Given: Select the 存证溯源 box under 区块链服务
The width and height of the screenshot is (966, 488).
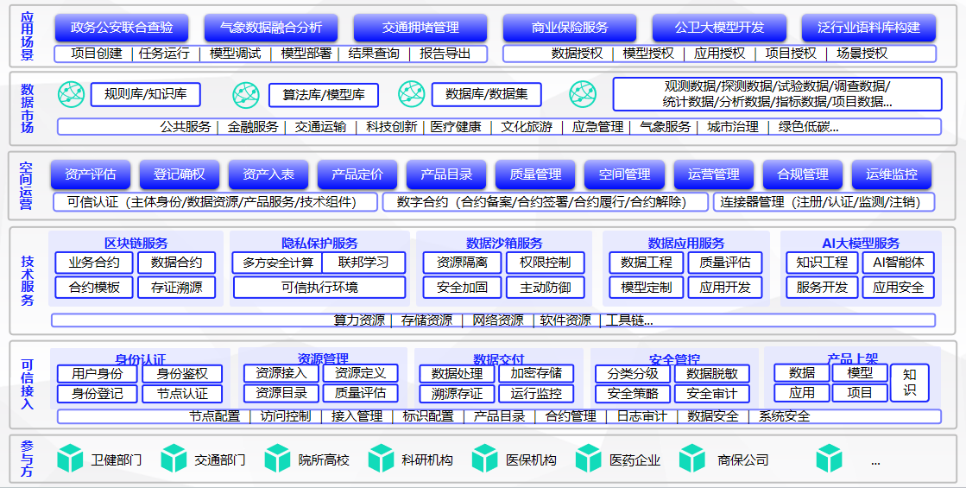Looking at the screenshot, I should click(x=177, y=287).
